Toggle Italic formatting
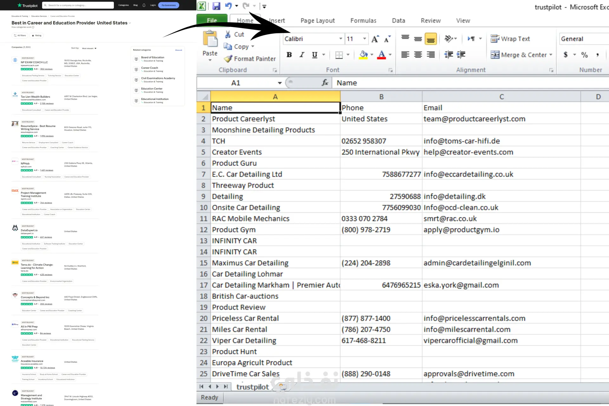 pyautogui.click(x=302, y=55)
